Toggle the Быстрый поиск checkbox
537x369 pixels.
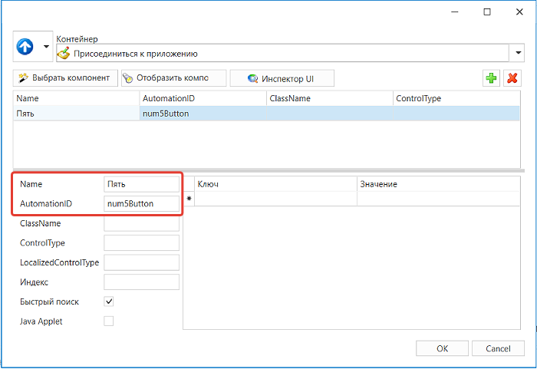tap(109, 301)
